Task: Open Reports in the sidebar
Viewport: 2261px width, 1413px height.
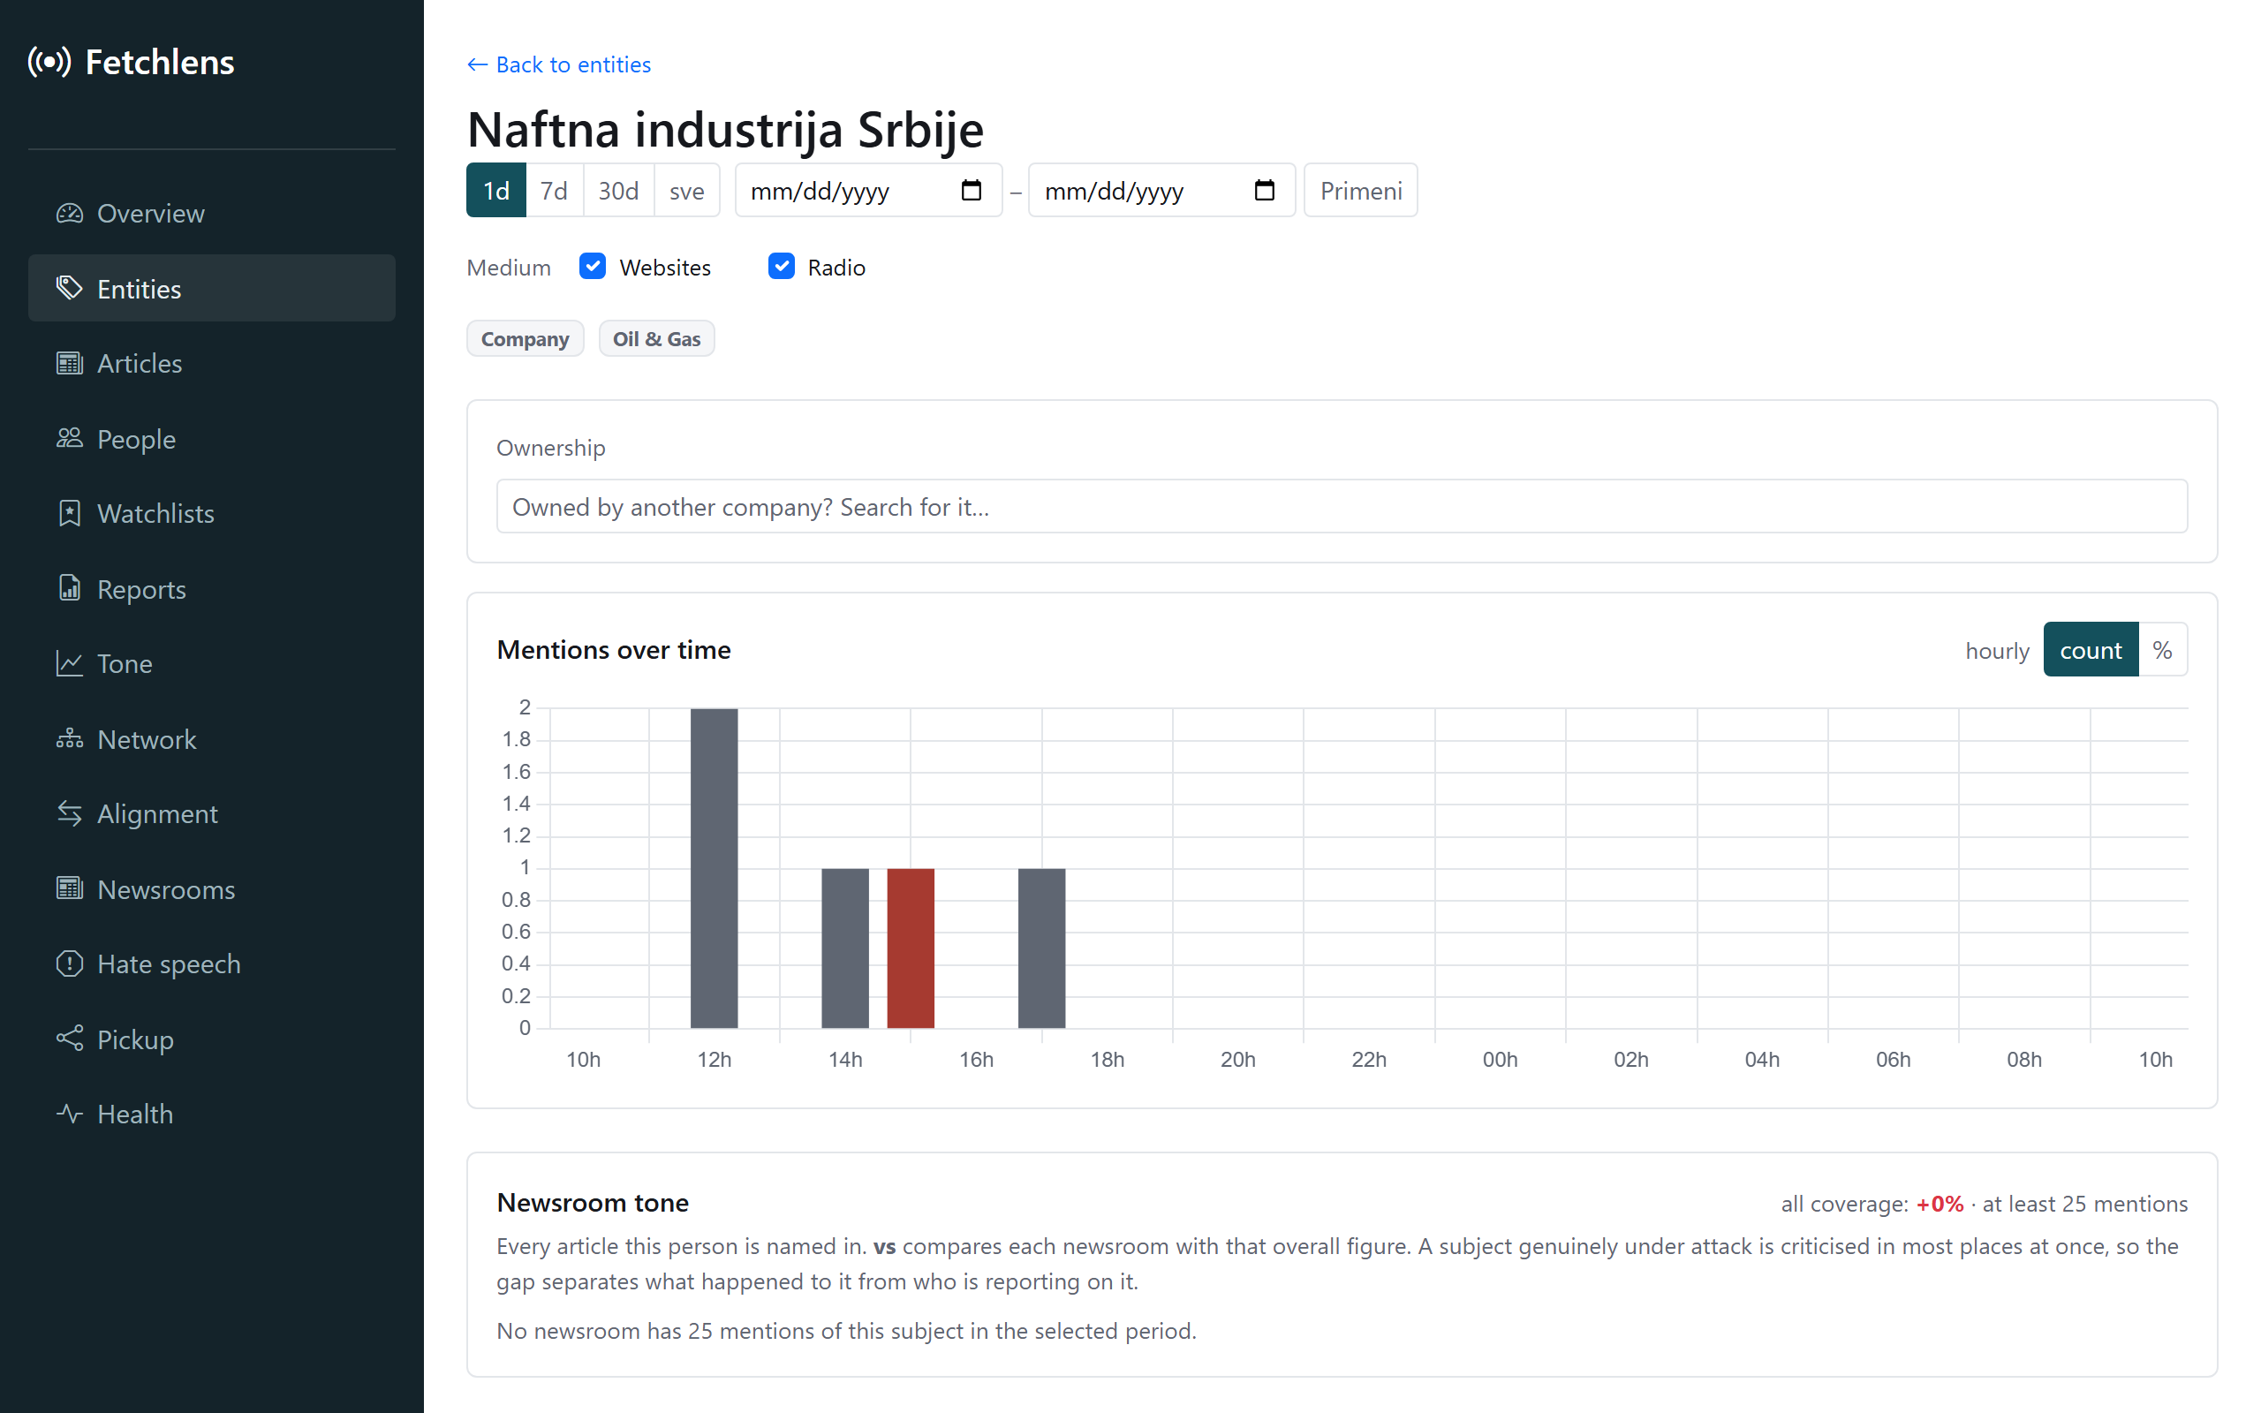Action: [212, 588]
